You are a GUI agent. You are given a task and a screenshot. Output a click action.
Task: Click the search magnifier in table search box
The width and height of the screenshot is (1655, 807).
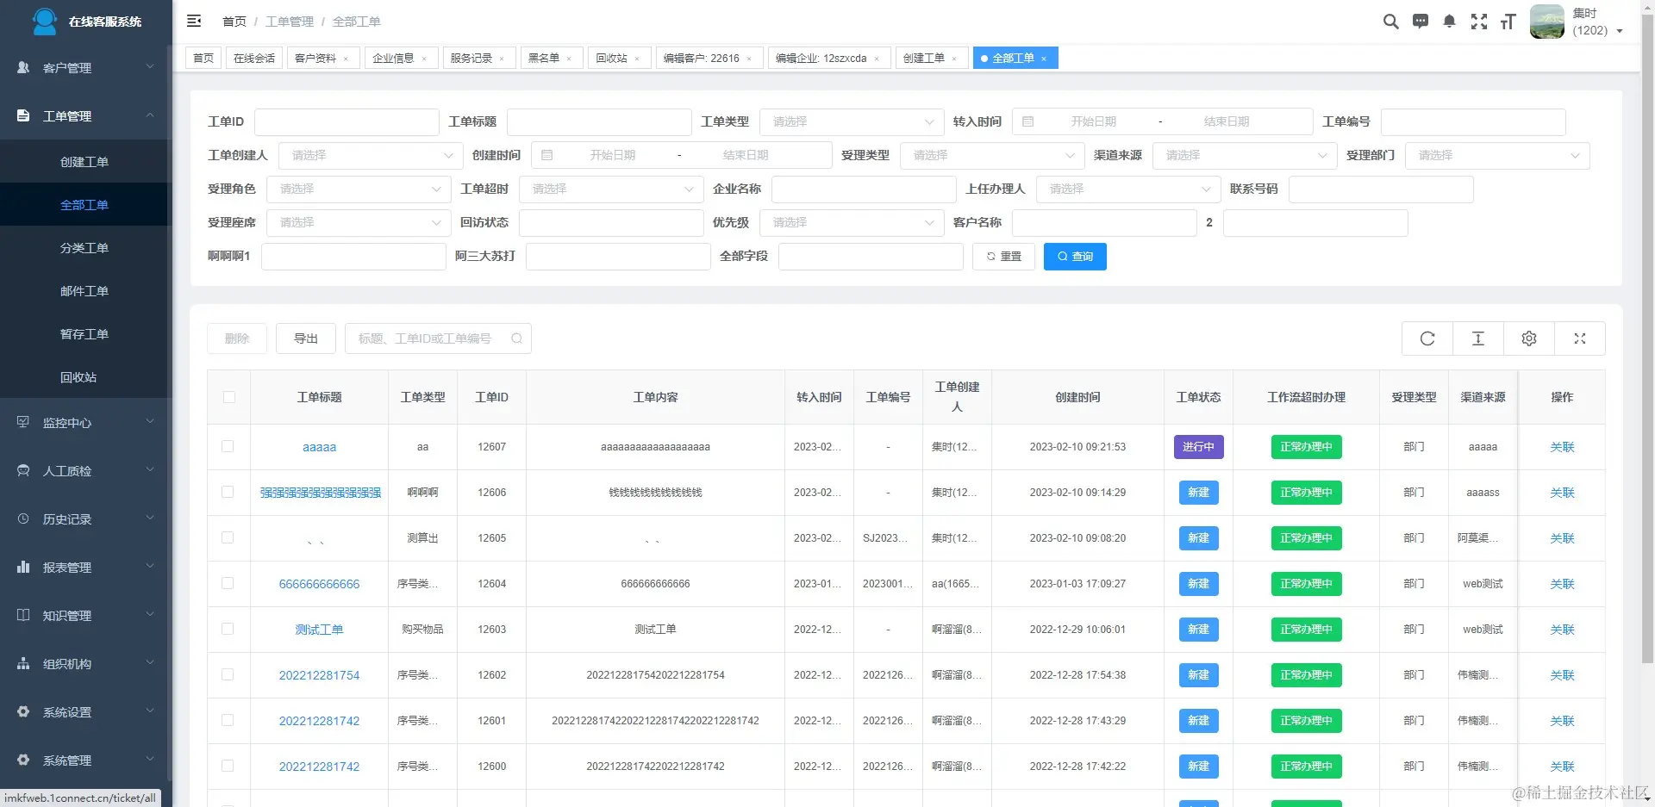516,338
